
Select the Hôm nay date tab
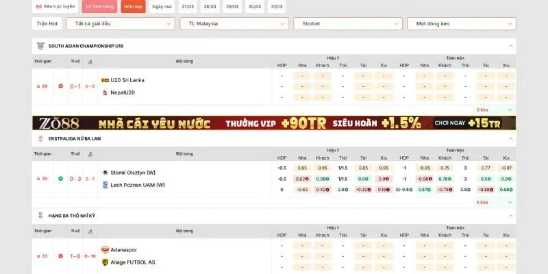[x=133, y=6]
